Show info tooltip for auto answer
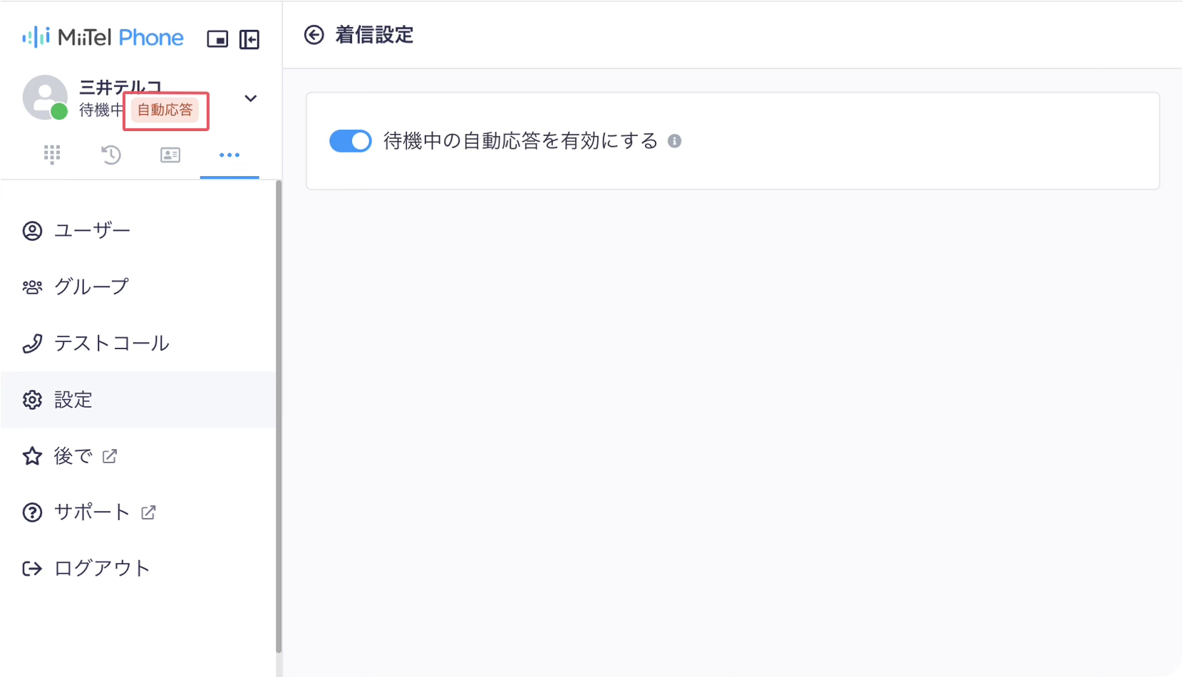The image size is (1183, 677). (x=675, y=141)
